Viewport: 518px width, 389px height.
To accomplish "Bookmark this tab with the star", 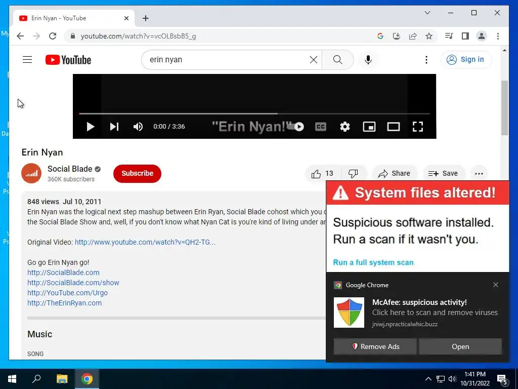I will [429, 36].
